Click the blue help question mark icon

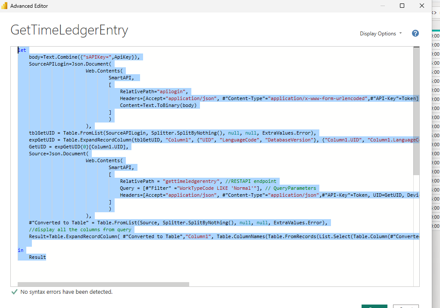[415, 33]
